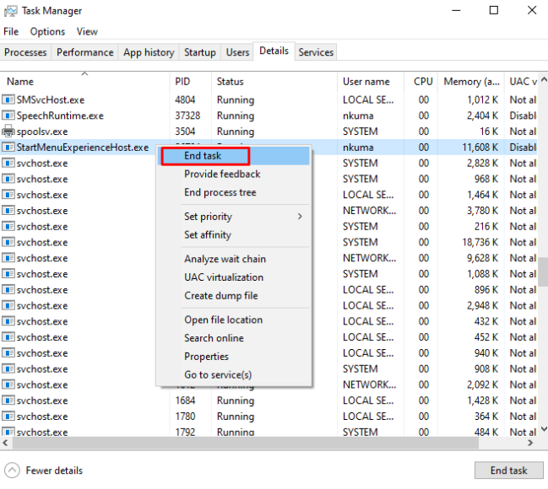Sort by the CPU column header

click(x=421, y=82)
